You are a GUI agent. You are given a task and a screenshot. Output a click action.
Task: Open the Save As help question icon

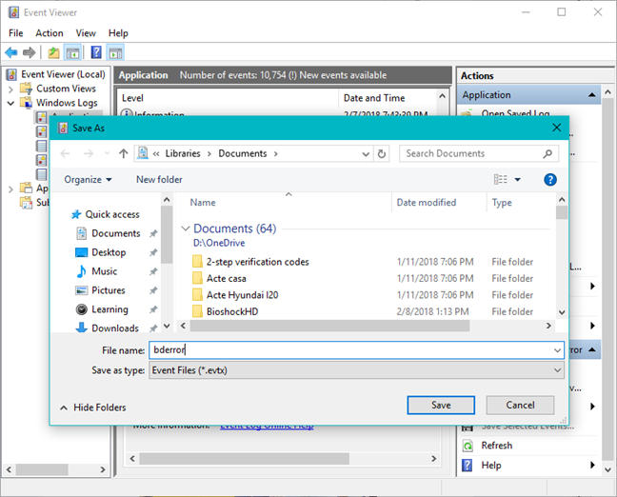(x=550, y=180)
